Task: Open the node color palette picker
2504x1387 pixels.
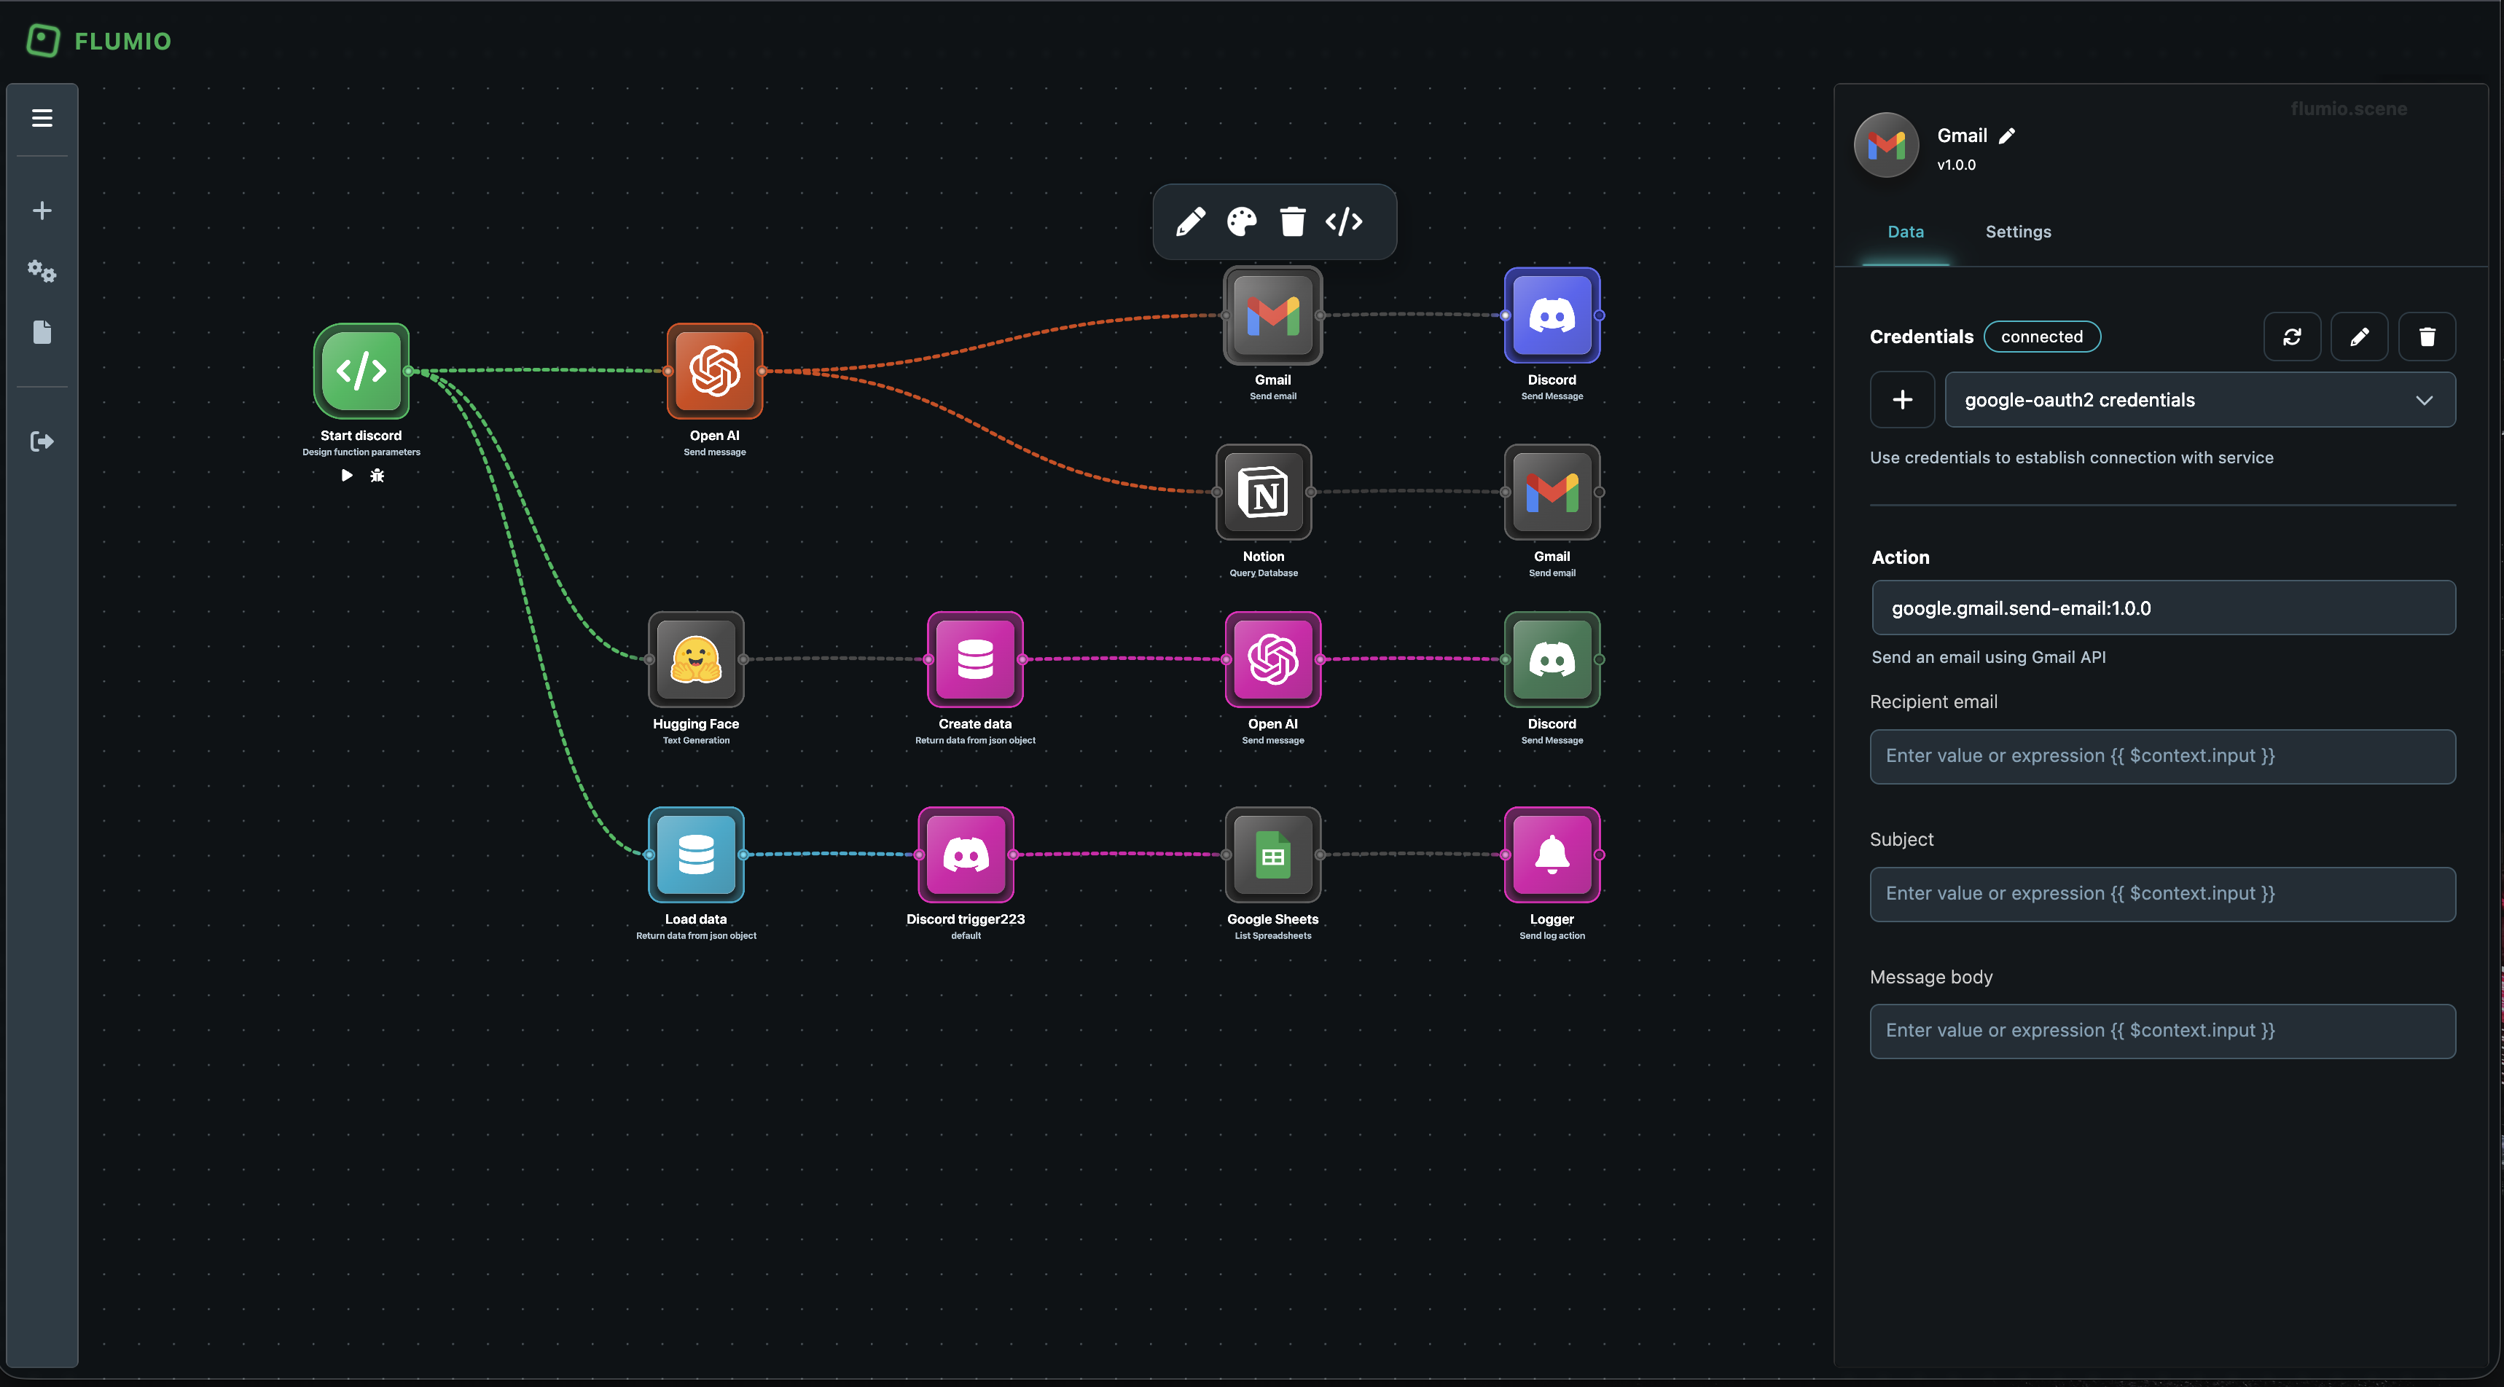Action: click(x=1240, y=221)
